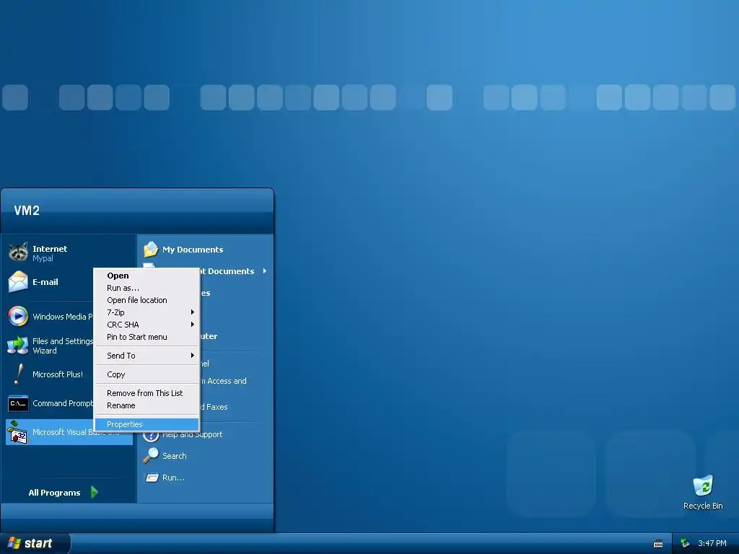
Task: Click Microsoft Plus! exclamation icon
Action: pyautogui.click(x=18, y=374)
